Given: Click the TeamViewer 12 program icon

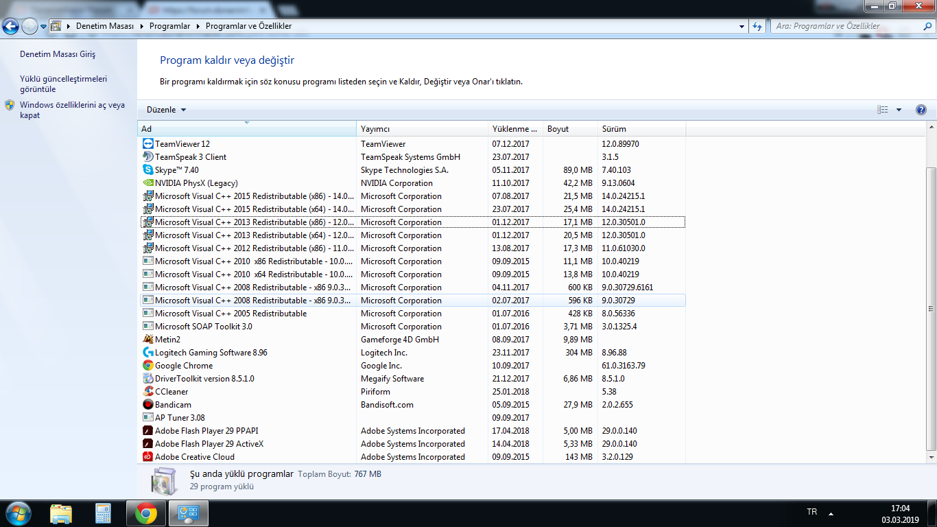Looking at the screenshot, I should pyautogui.click(x=147, y=144).
